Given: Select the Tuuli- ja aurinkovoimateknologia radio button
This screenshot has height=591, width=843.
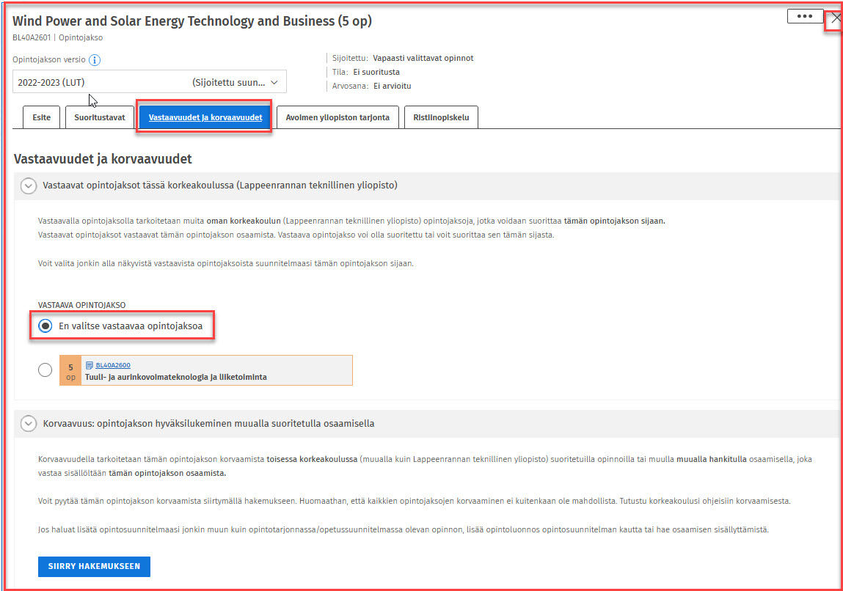Looking at the screenshot, I should [45, 371].
